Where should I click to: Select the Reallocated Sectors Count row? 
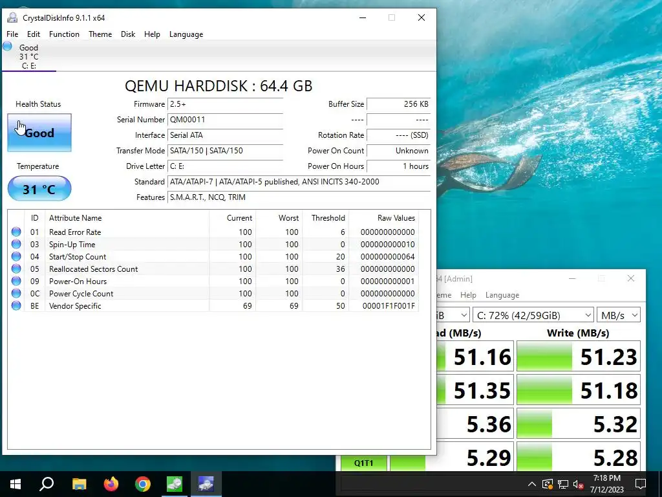tap(213, 269)
